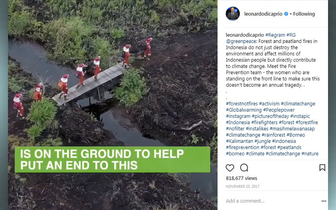Open the #masihmelawanasap hashtag
Viewport: 336px width, 210px height.
click(x=292, y=129)
